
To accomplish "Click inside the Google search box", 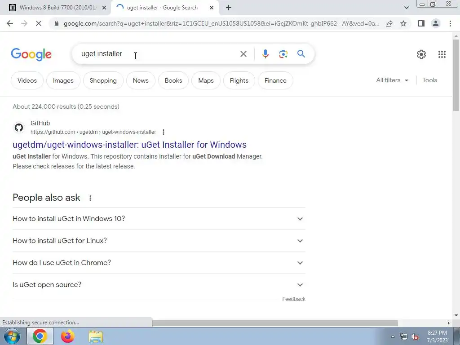I will pos(159,54).
